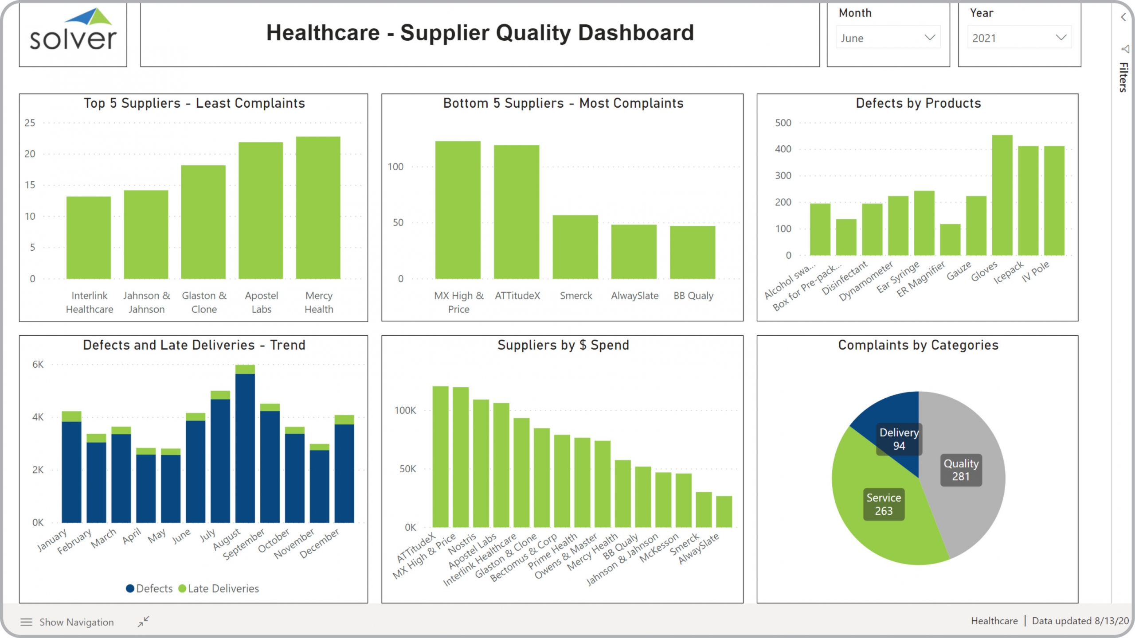Select the Delivery 94 pie label
The image size is (1135, 638).
point(899,439)
